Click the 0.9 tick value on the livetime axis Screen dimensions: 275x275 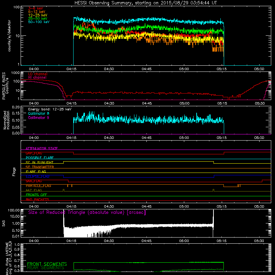17,249
